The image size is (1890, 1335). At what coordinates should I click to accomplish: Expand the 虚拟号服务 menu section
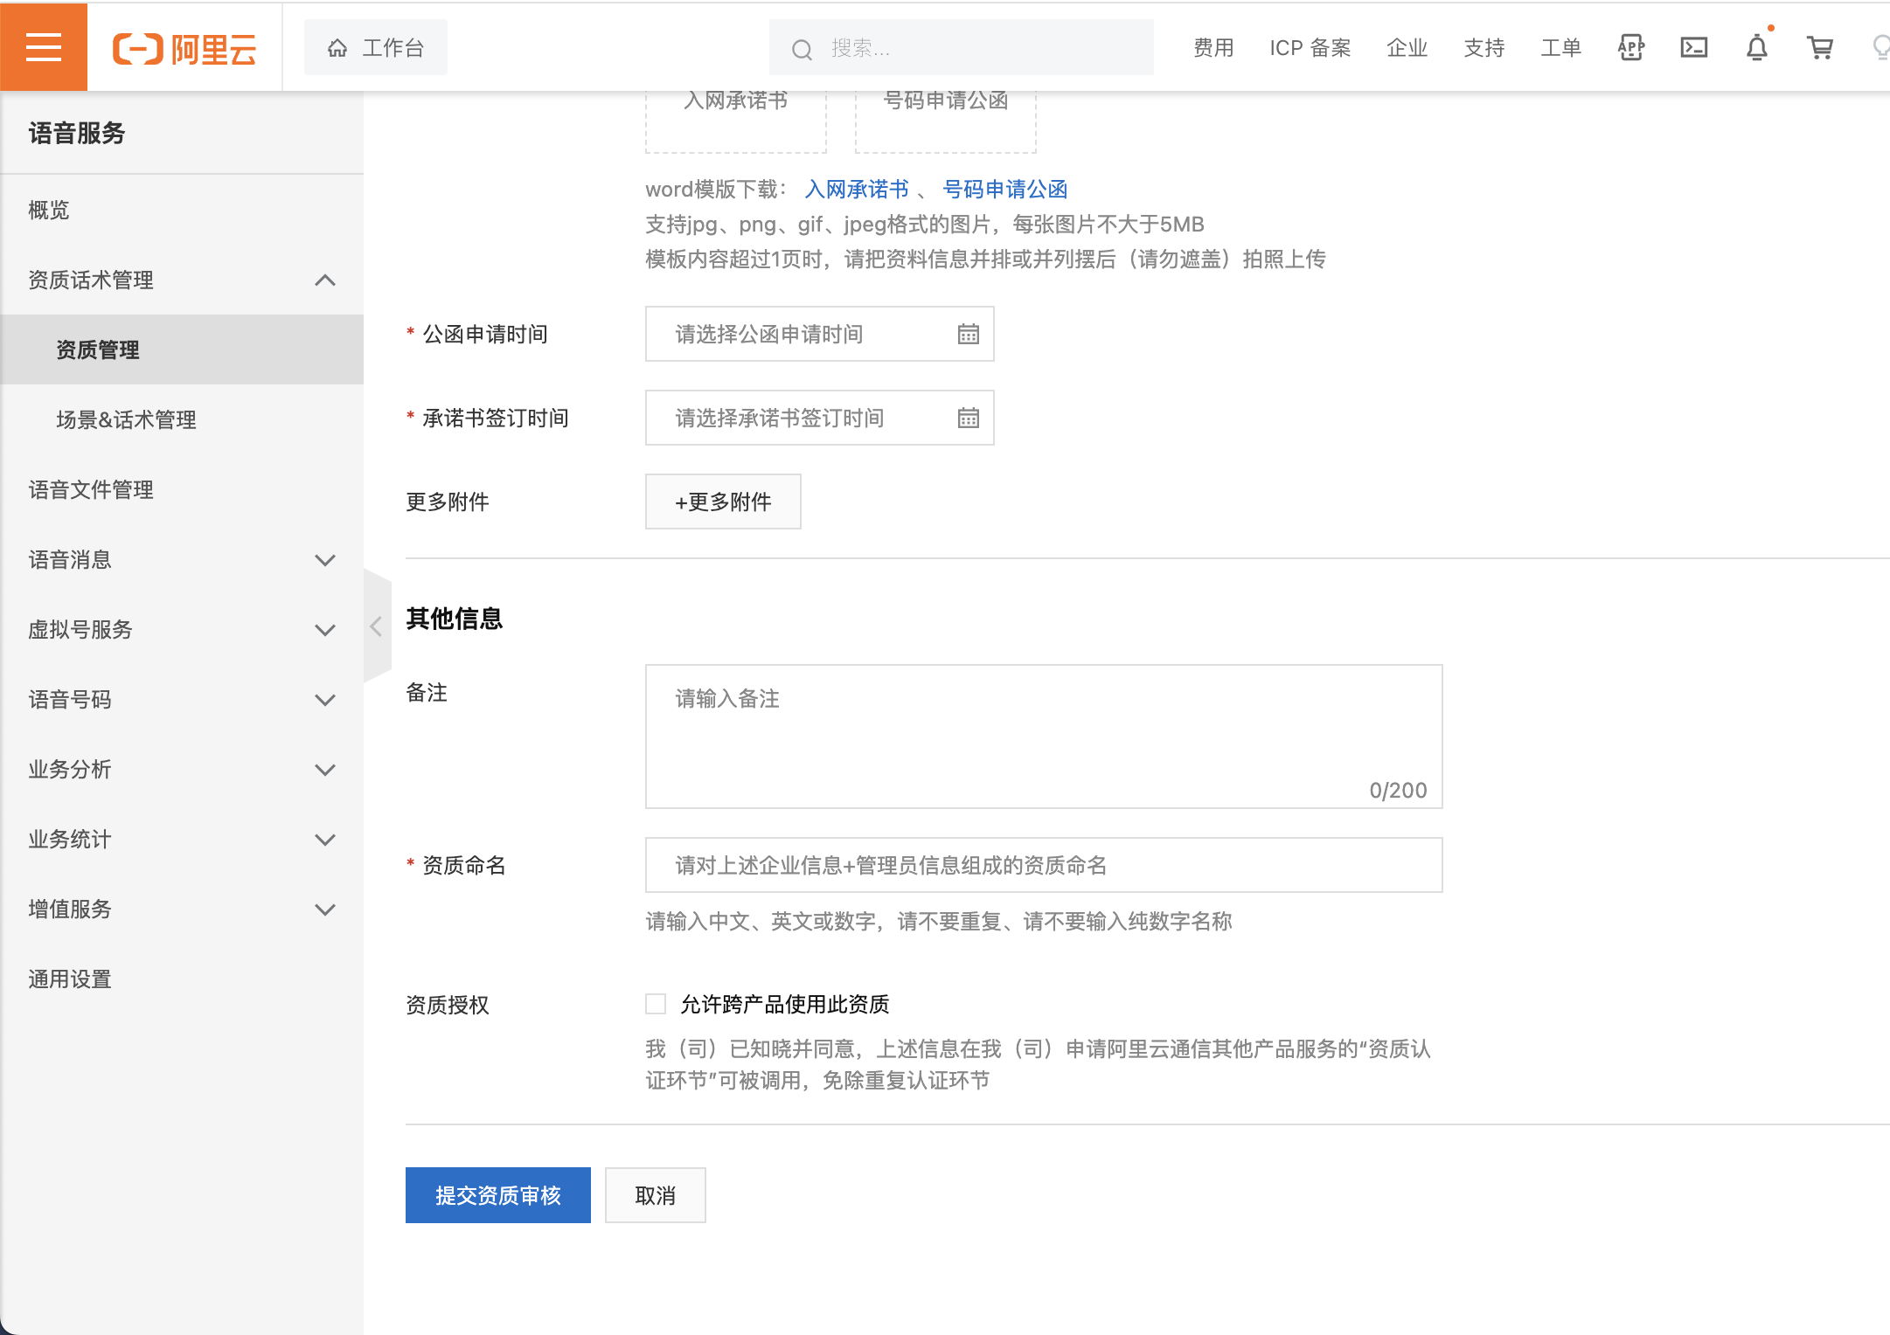tap(324, 629)
